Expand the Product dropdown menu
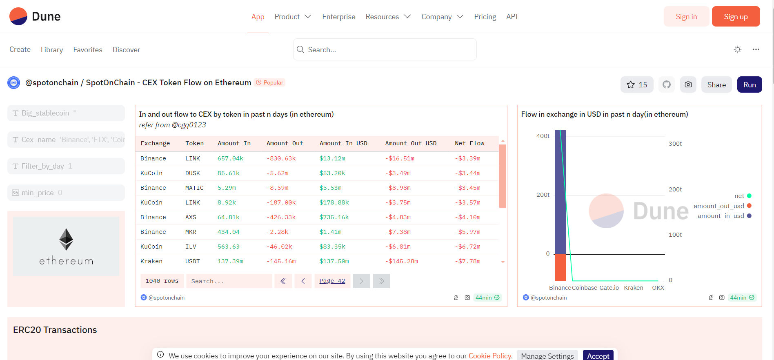Image resolution: width=774 pixels, height=360 pixels. [293, 17]
